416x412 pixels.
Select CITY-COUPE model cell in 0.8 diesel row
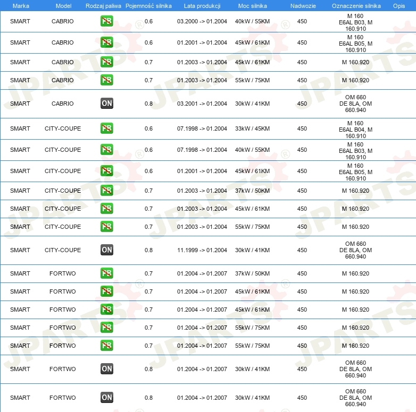(63, 250)
